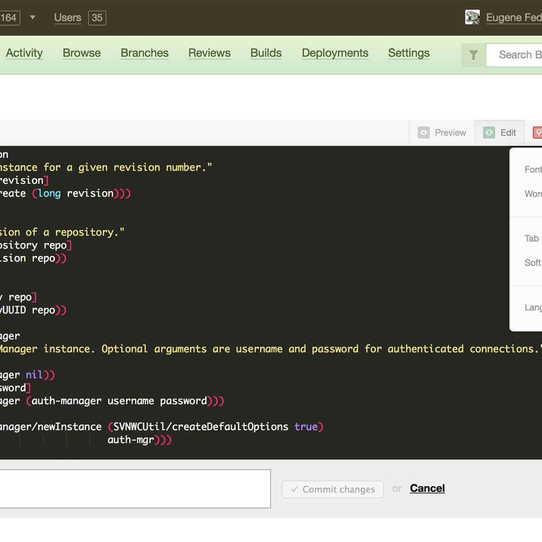Cancel the file edit
542x542 pixels.
point(427,488)
